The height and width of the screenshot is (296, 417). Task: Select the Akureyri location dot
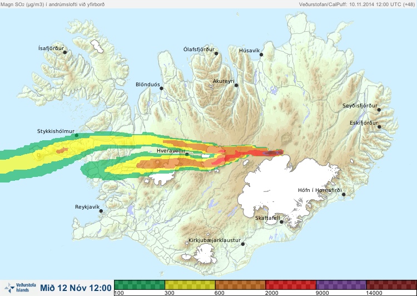point(236,85)
